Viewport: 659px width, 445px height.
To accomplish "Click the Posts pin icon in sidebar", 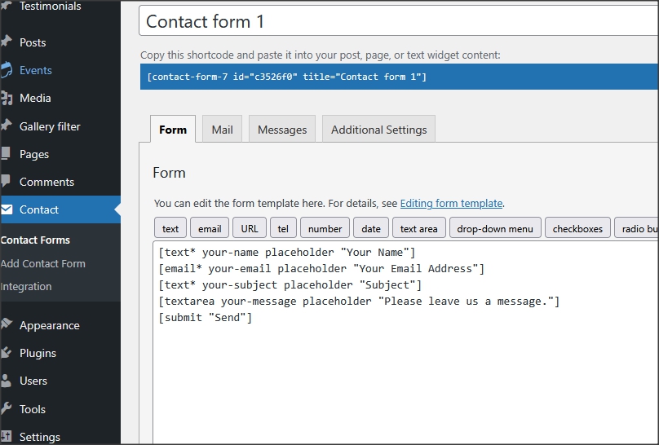I will coord(7,42).
